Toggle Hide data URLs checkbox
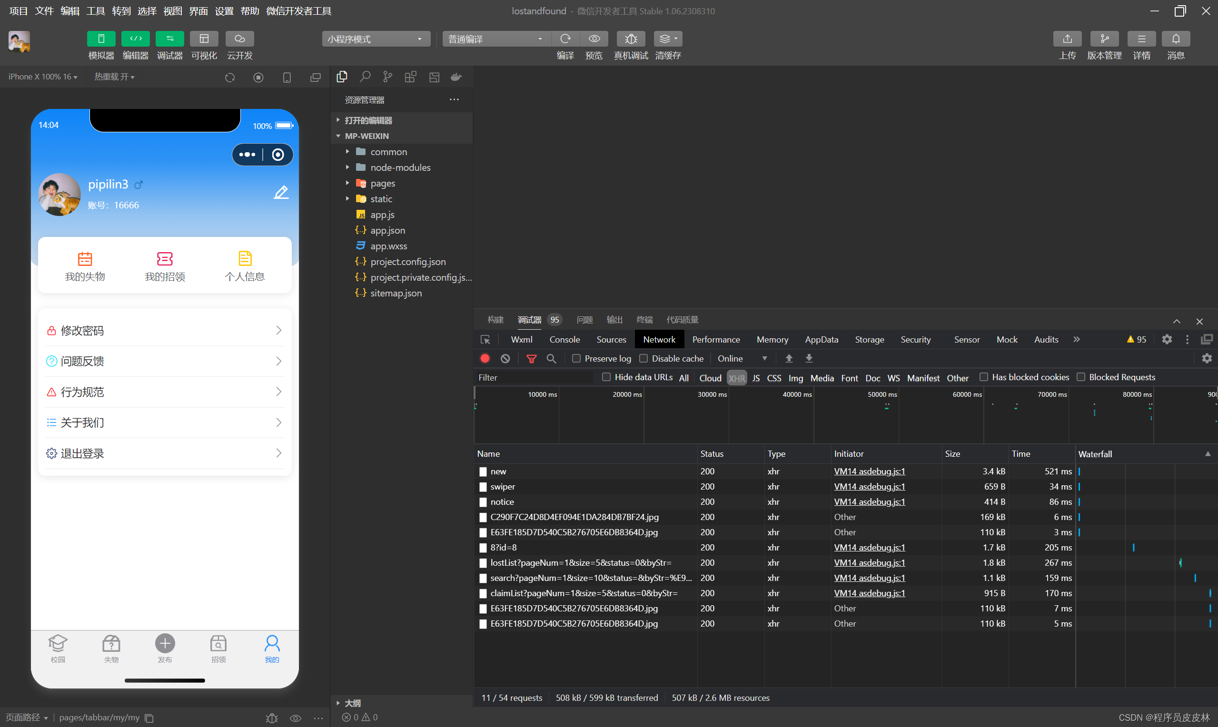Screen dimensions: 1218x727 (605, 376)
